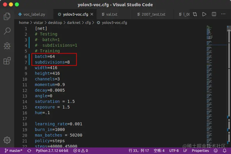Click the '# Training' comment line
The width and height of the screenshot is (231, 154).
(47, 51)
